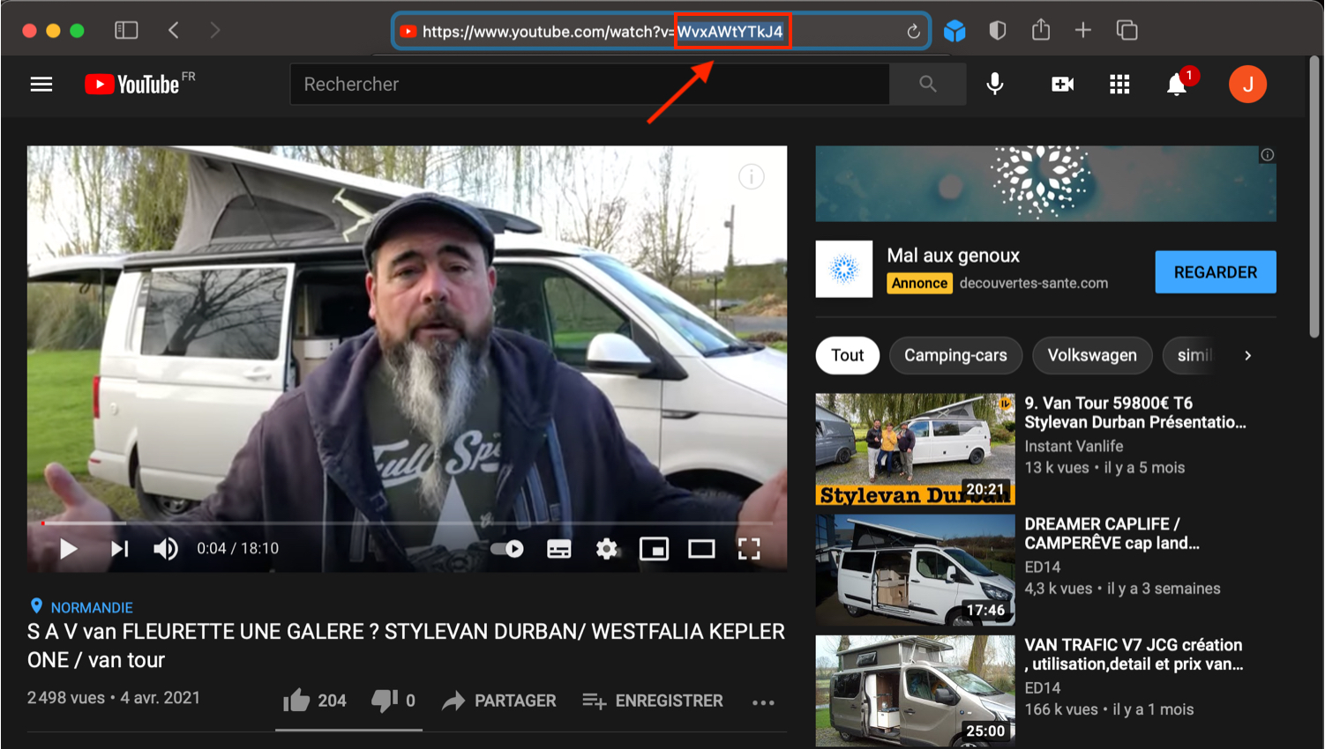Screen dimensions: 1325x749
Task: Open the YouTube hamburger guide menu
Action: (41, 85)
